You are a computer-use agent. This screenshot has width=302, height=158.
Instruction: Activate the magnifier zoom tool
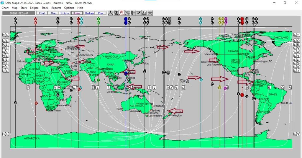116,13
